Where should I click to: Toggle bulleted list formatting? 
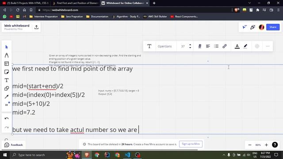point(216,46)
